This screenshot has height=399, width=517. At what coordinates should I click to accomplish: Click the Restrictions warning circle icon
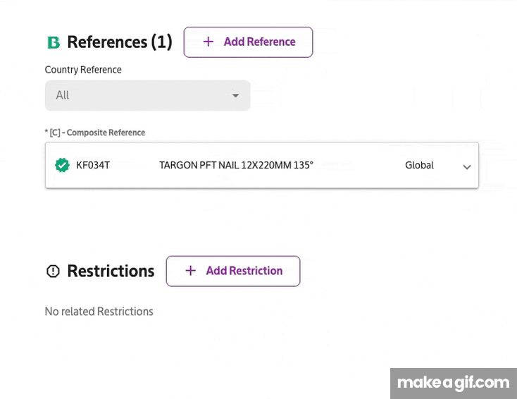click(x=53, y=271)
